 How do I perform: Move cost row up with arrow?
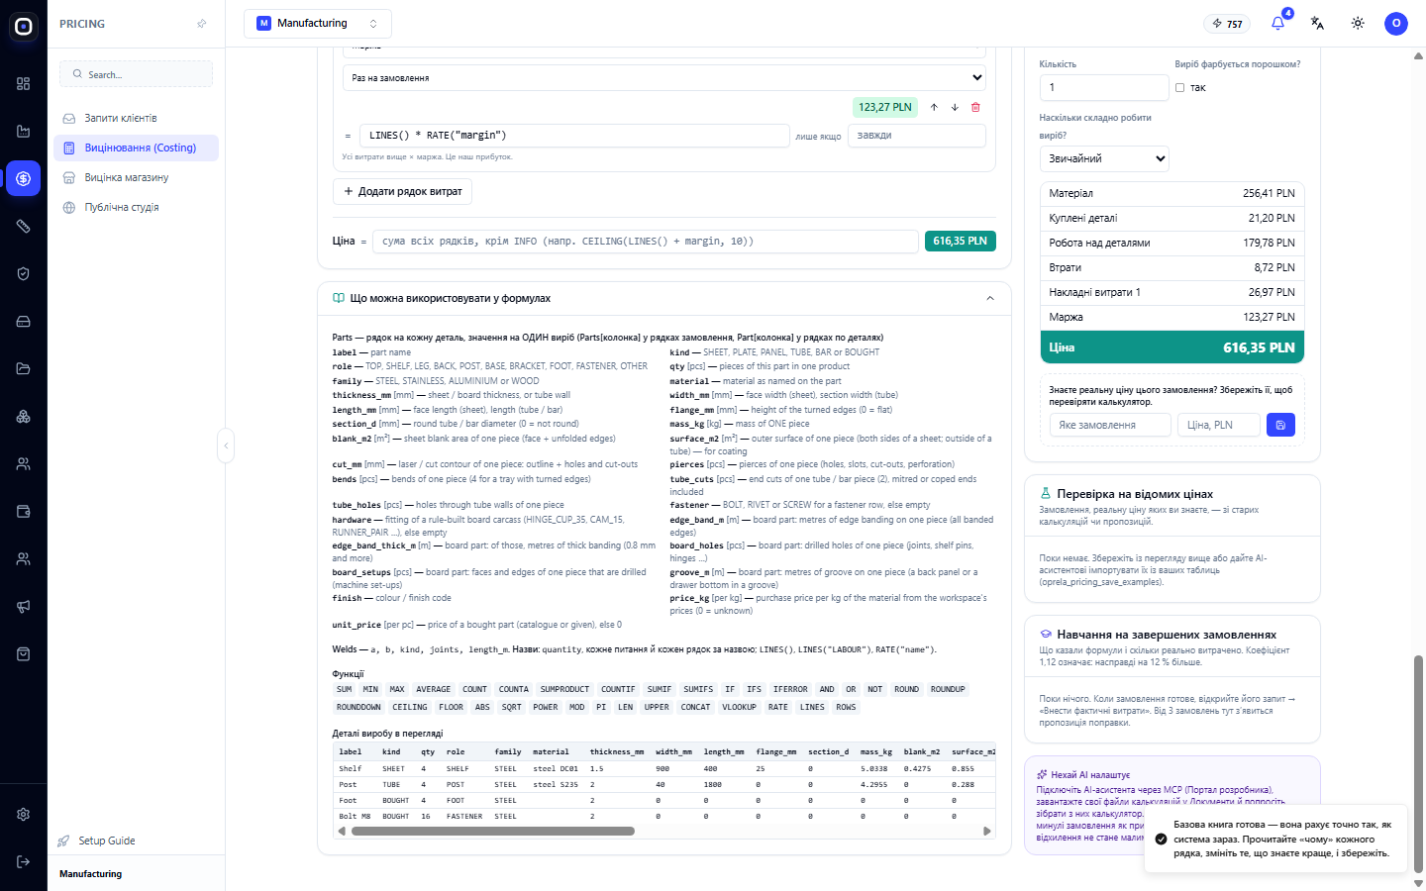(934, 107)
